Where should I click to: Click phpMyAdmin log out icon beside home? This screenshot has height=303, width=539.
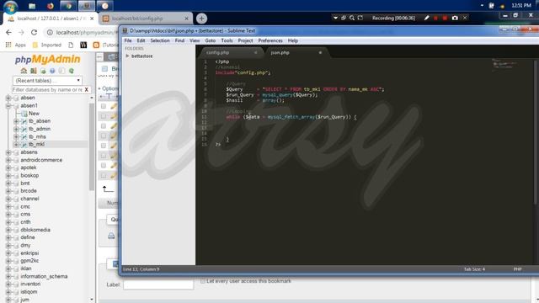coord(34,71)
